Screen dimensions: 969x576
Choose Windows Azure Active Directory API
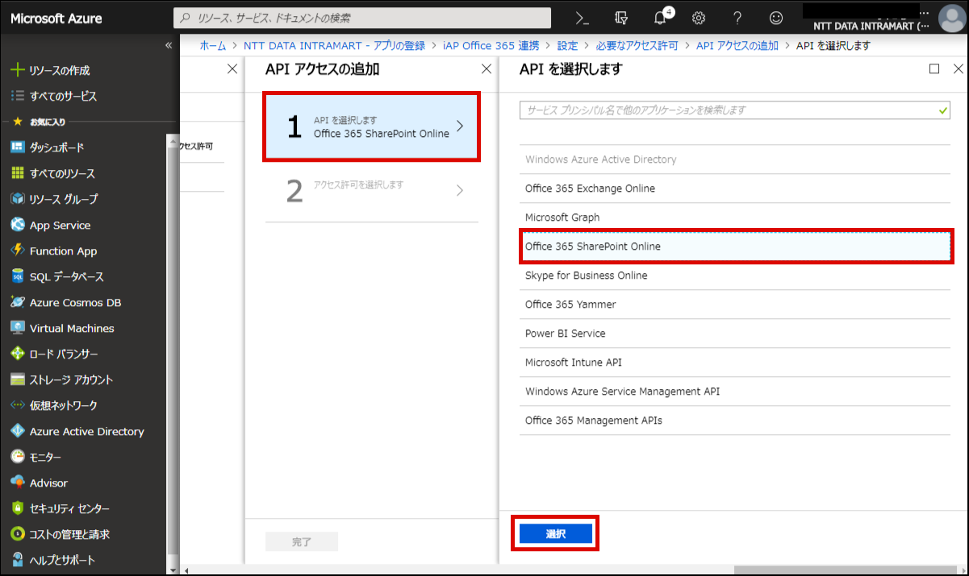[x=736, y=160]
